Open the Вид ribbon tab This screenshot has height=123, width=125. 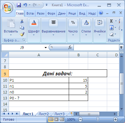82,13
